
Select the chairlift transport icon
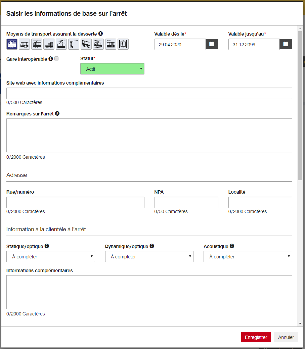(x=74, y=44)
